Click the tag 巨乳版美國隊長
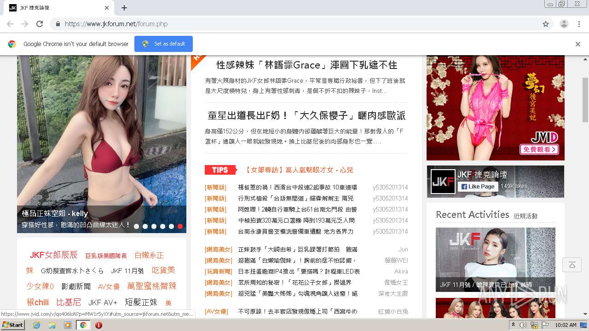The height and width of the screenshot is (331, 589). point(106,256)
